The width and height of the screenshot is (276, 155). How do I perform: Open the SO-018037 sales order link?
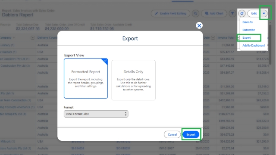click(x=123, y=148)
